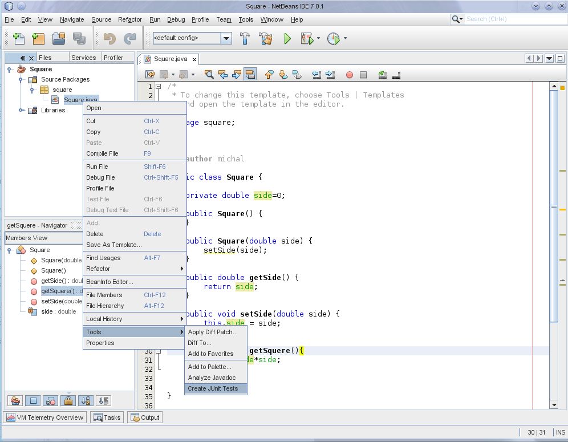
Task: Close the Square.java editor tab
Action: 194,59
